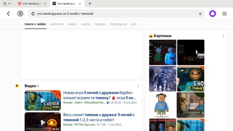
Task: Open the dog and boy in room image
Action: pyautogui.click(x=191, y=105)
